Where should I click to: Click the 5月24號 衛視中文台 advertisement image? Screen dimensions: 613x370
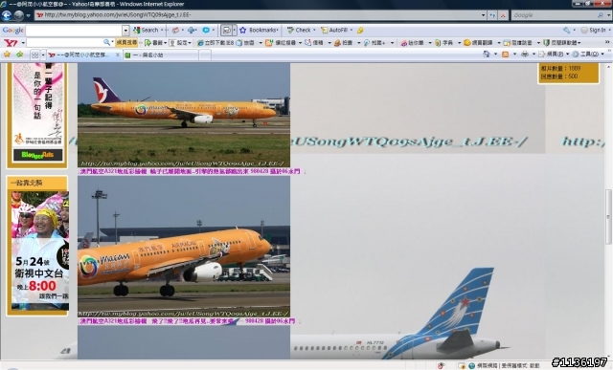(x=40, y=250)
